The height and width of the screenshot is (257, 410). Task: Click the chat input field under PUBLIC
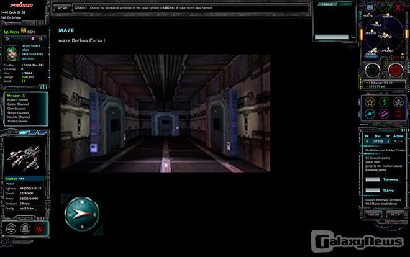click(332, 37)
